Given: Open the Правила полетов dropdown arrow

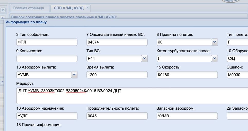Looking at the screenshot, I should coord(215,42).
